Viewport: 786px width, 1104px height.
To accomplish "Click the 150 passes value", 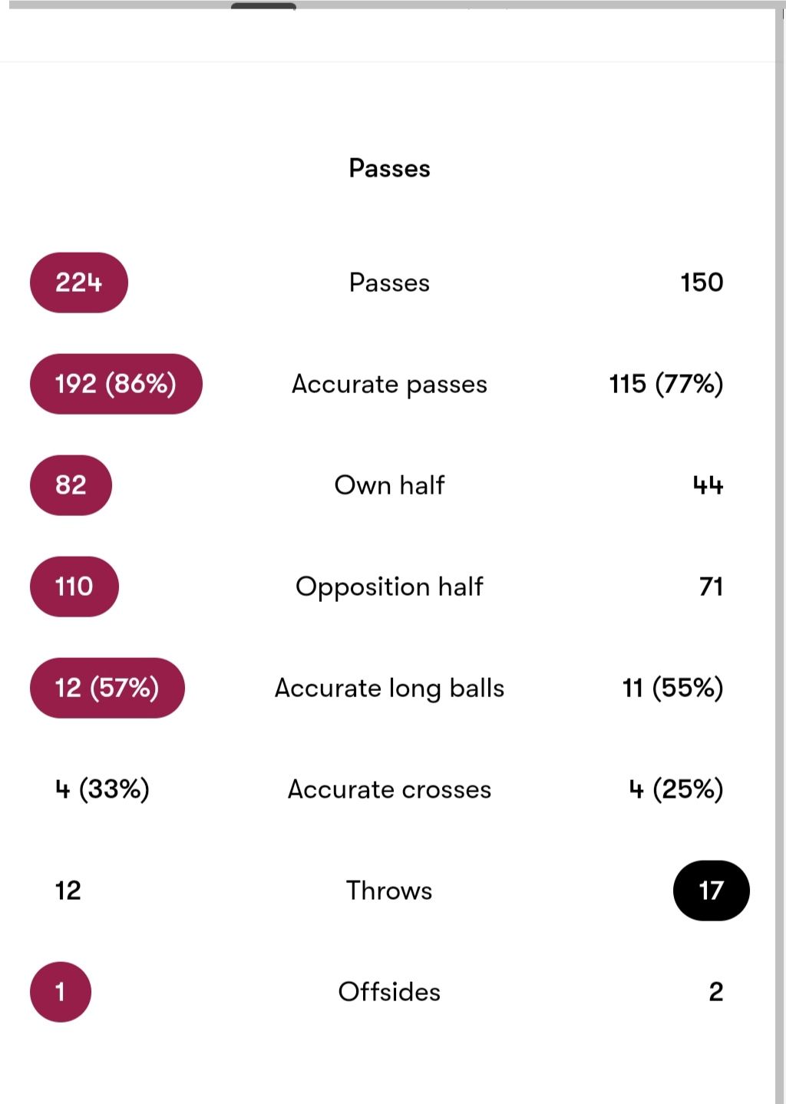I will pos(702,283).
